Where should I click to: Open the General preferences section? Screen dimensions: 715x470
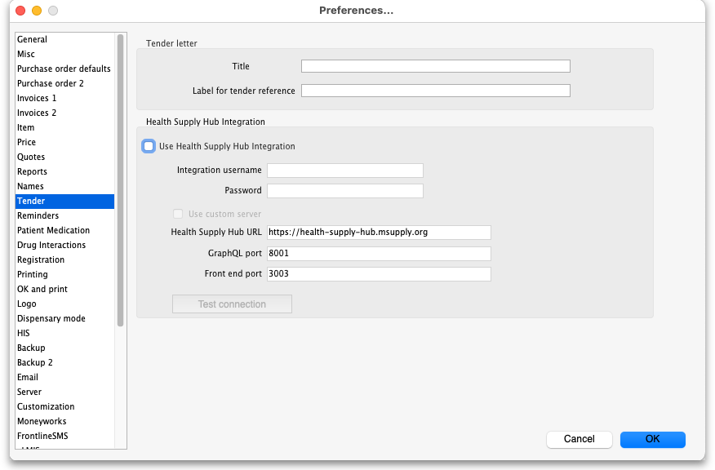[33, 39]
